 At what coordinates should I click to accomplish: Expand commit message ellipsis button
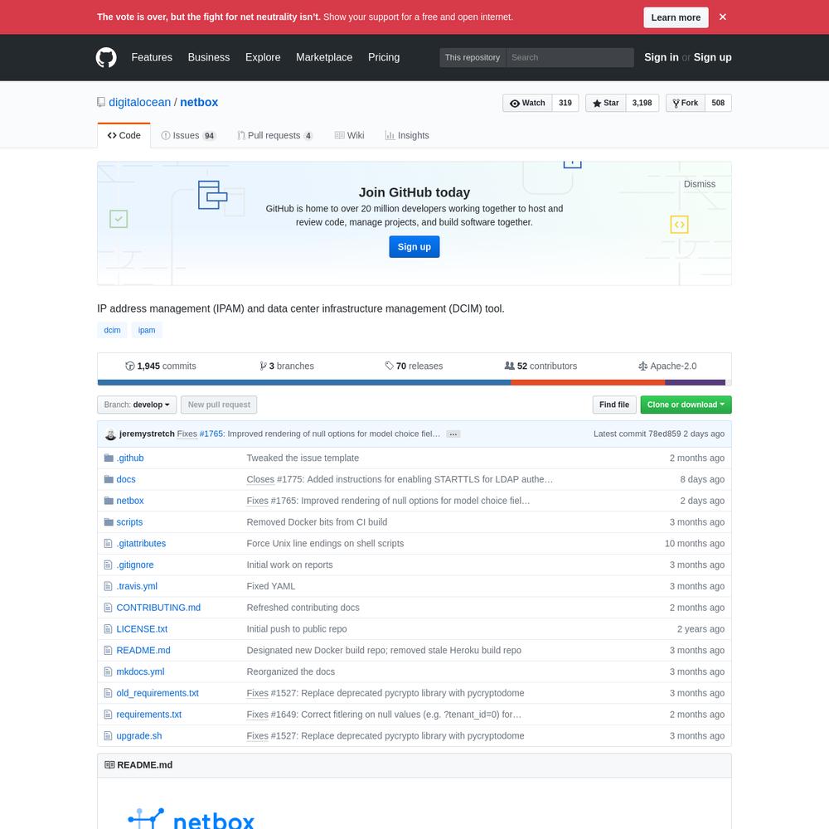pyautogui.click(x=453, y=434)
